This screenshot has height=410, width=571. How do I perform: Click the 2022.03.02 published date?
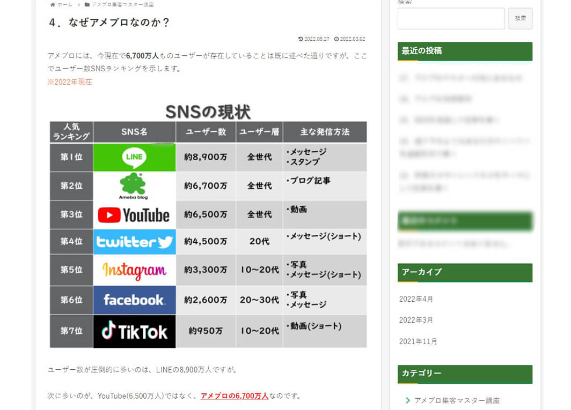[x=353, y=39]
